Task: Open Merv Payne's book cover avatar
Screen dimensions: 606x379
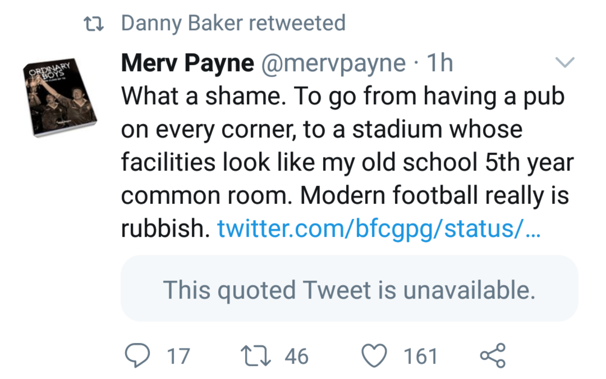Action: [x=60, y=98]
